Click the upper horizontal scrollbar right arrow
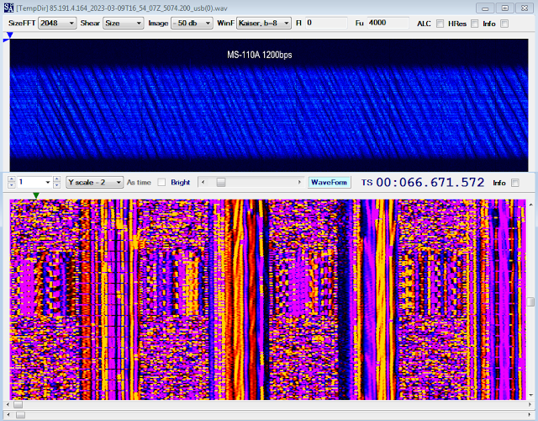Screen dimensions: 538x421 coord(530,405)
